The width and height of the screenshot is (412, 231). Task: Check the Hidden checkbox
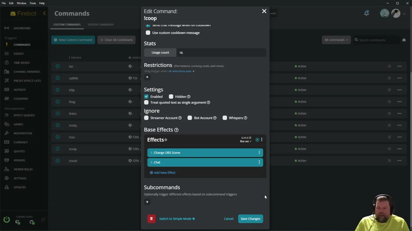(171, 97)
